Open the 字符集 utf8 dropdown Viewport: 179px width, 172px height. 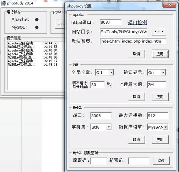[101, 127]
